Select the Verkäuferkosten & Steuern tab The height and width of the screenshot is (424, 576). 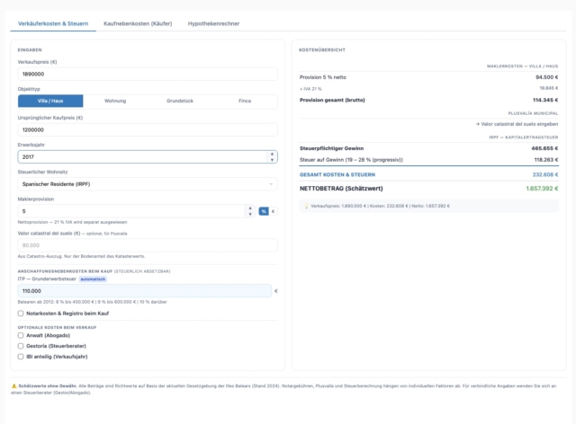(53, 23)
